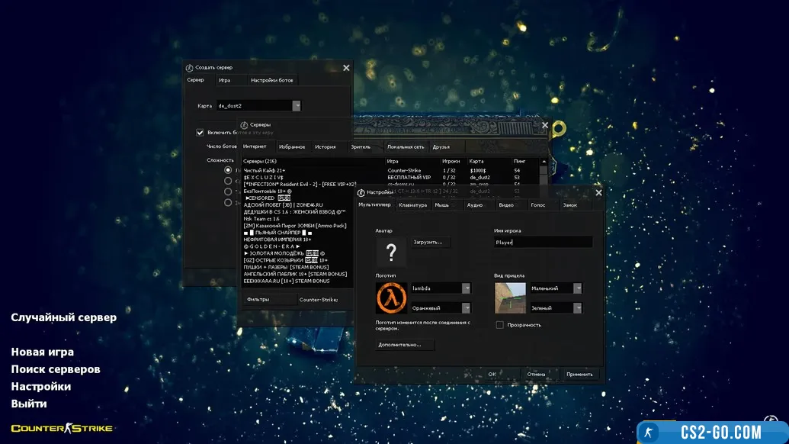Click the Имя игрока text field
789x444 pixels.
click(x=542, y=243)
